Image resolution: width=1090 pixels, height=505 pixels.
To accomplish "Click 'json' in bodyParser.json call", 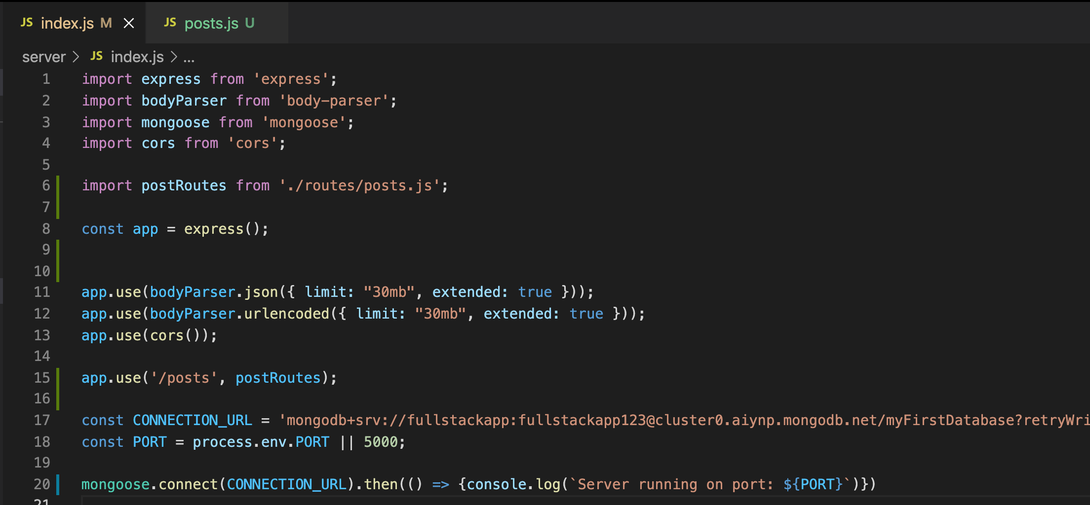I will tap(261, 292).
